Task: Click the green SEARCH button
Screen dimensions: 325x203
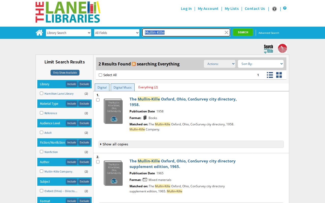Action: point(243,32)
